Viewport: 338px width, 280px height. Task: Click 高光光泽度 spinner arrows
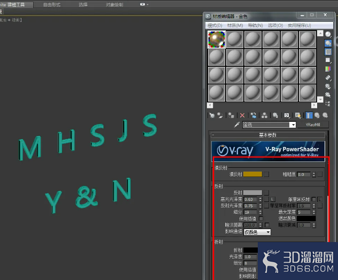260,199
